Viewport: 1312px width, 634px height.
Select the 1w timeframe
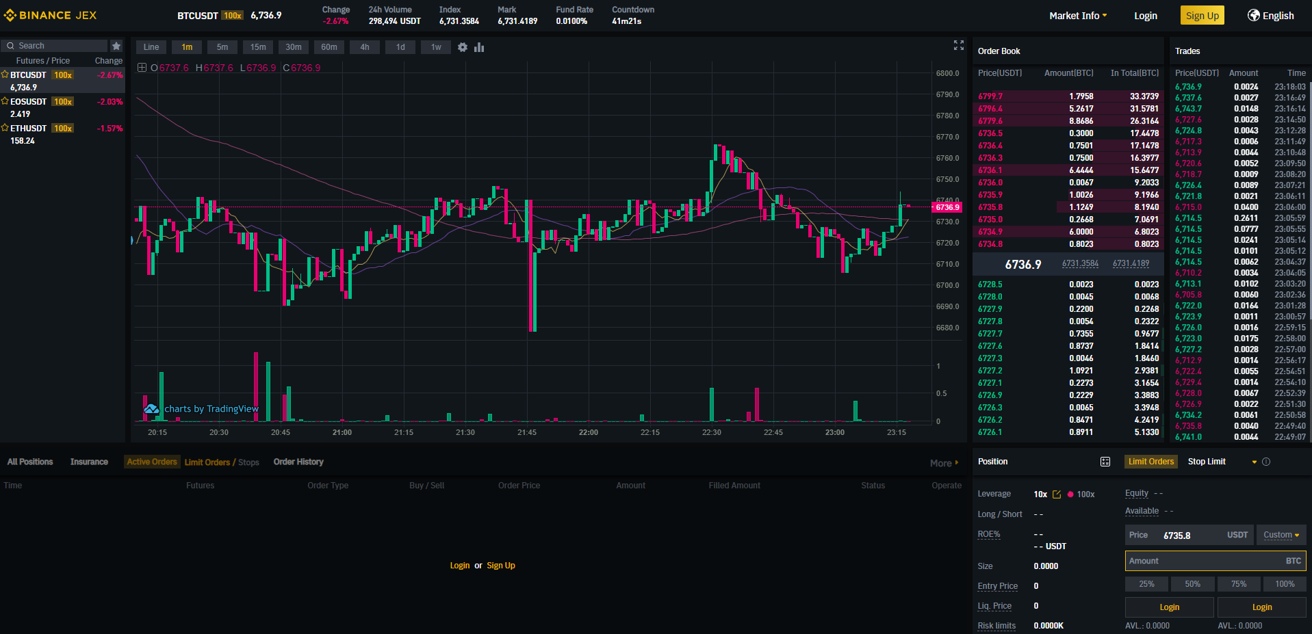[436, 47]
